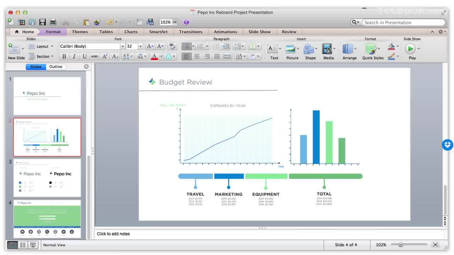Screen dimensions: 454x255
Task: Apply Superscript formatting
Action: [105, 56]
